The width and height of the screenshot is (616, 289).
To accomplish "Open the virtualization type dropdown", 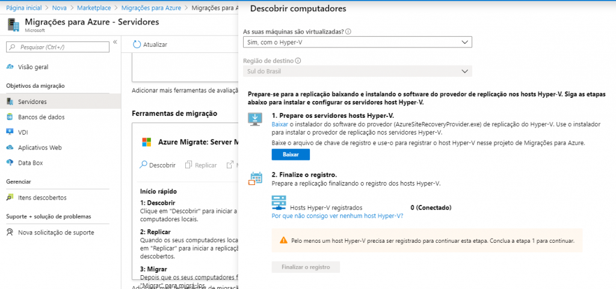I will tap(357, 42).
